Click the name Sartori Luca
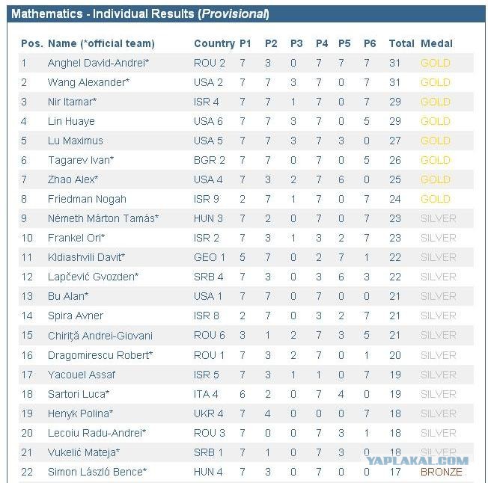Viewport: 488px width, 483px height. pyautogui.click(x=79, y=394)
